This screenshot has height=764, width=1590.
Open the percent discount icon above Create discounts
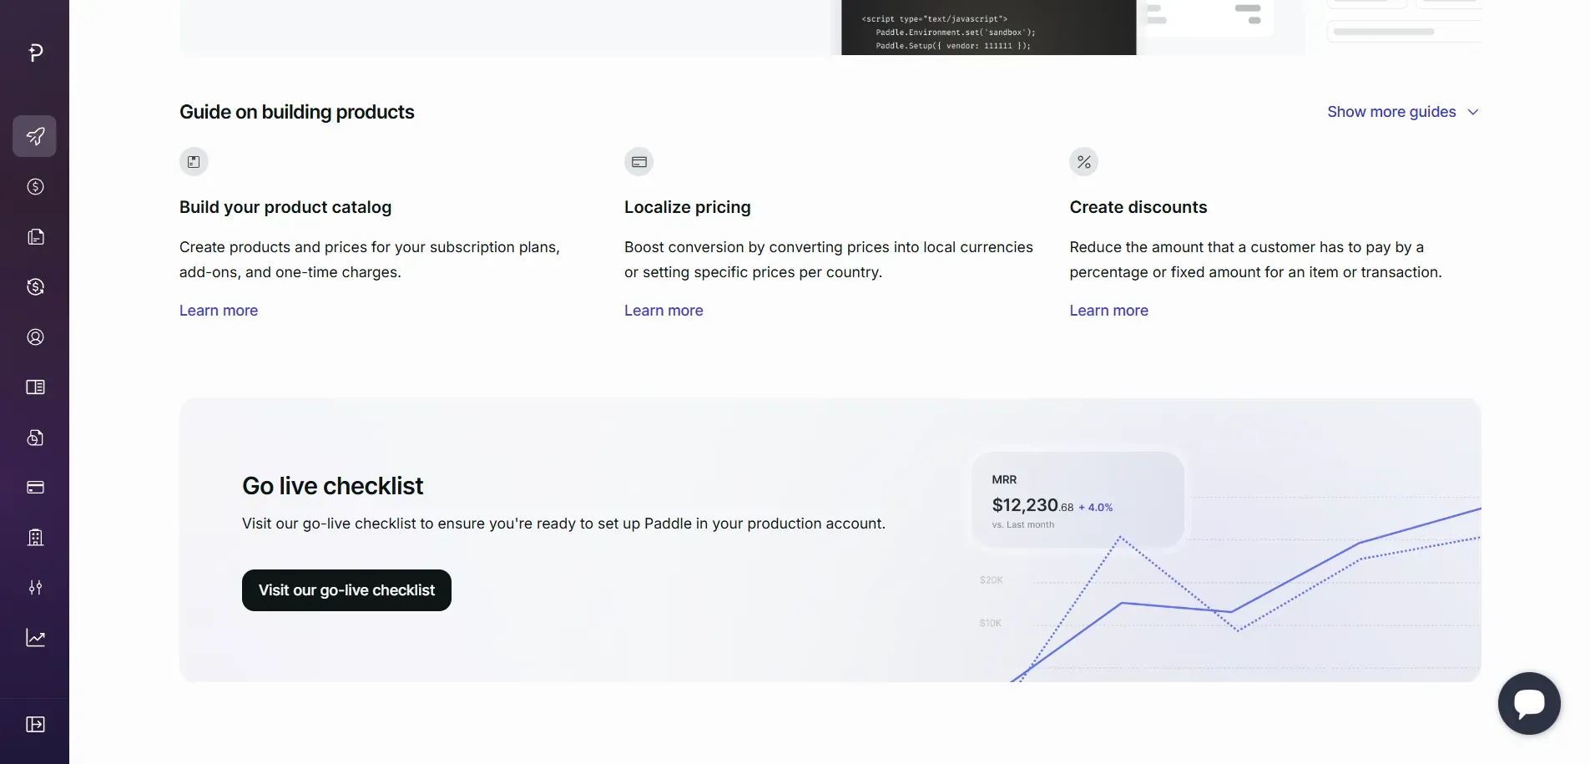click(1083, 161)
